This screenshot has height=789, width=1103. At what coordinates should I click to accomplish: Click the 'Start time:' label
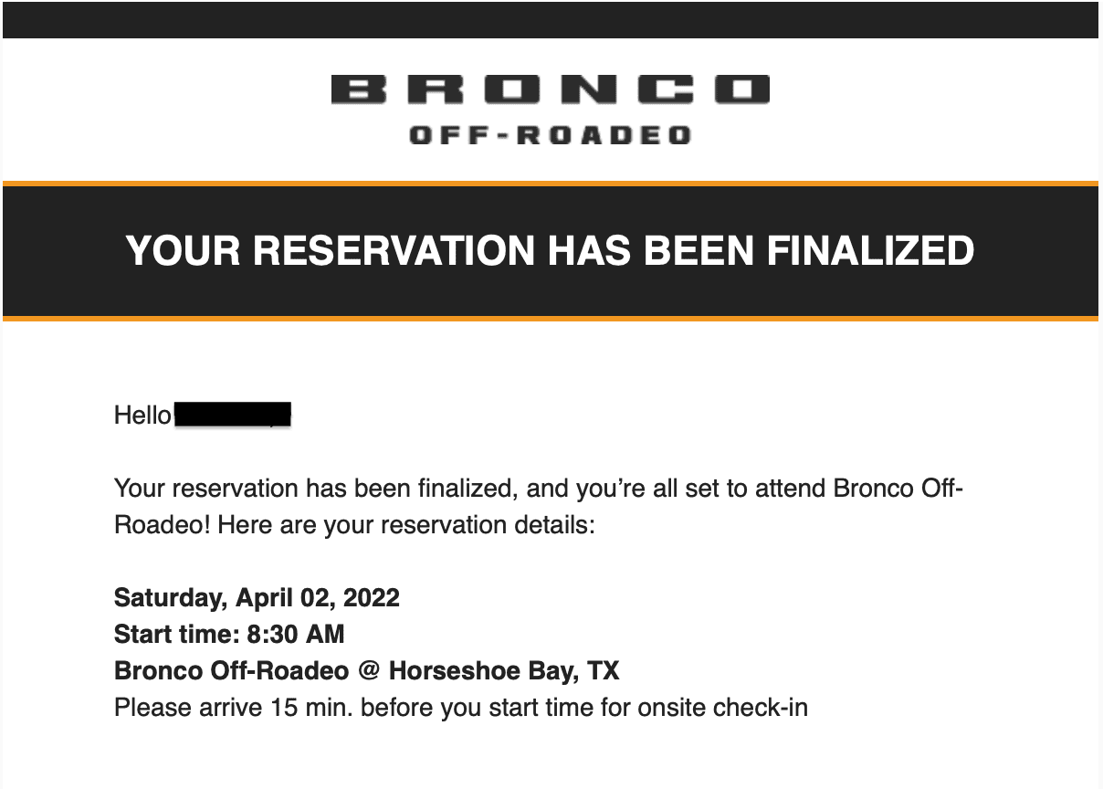177,634
